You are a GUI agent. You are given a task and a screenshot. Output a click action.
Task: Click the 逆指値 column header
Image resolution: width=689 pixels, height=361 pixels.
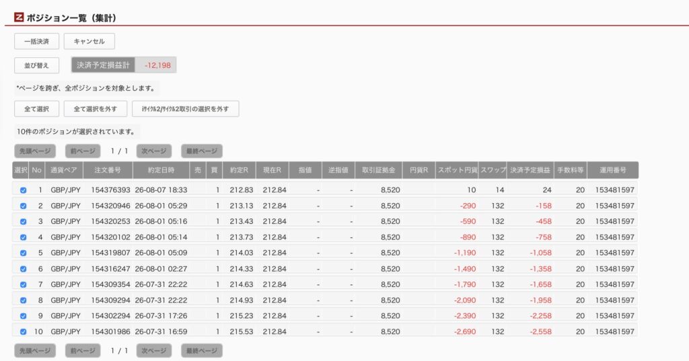338,170
